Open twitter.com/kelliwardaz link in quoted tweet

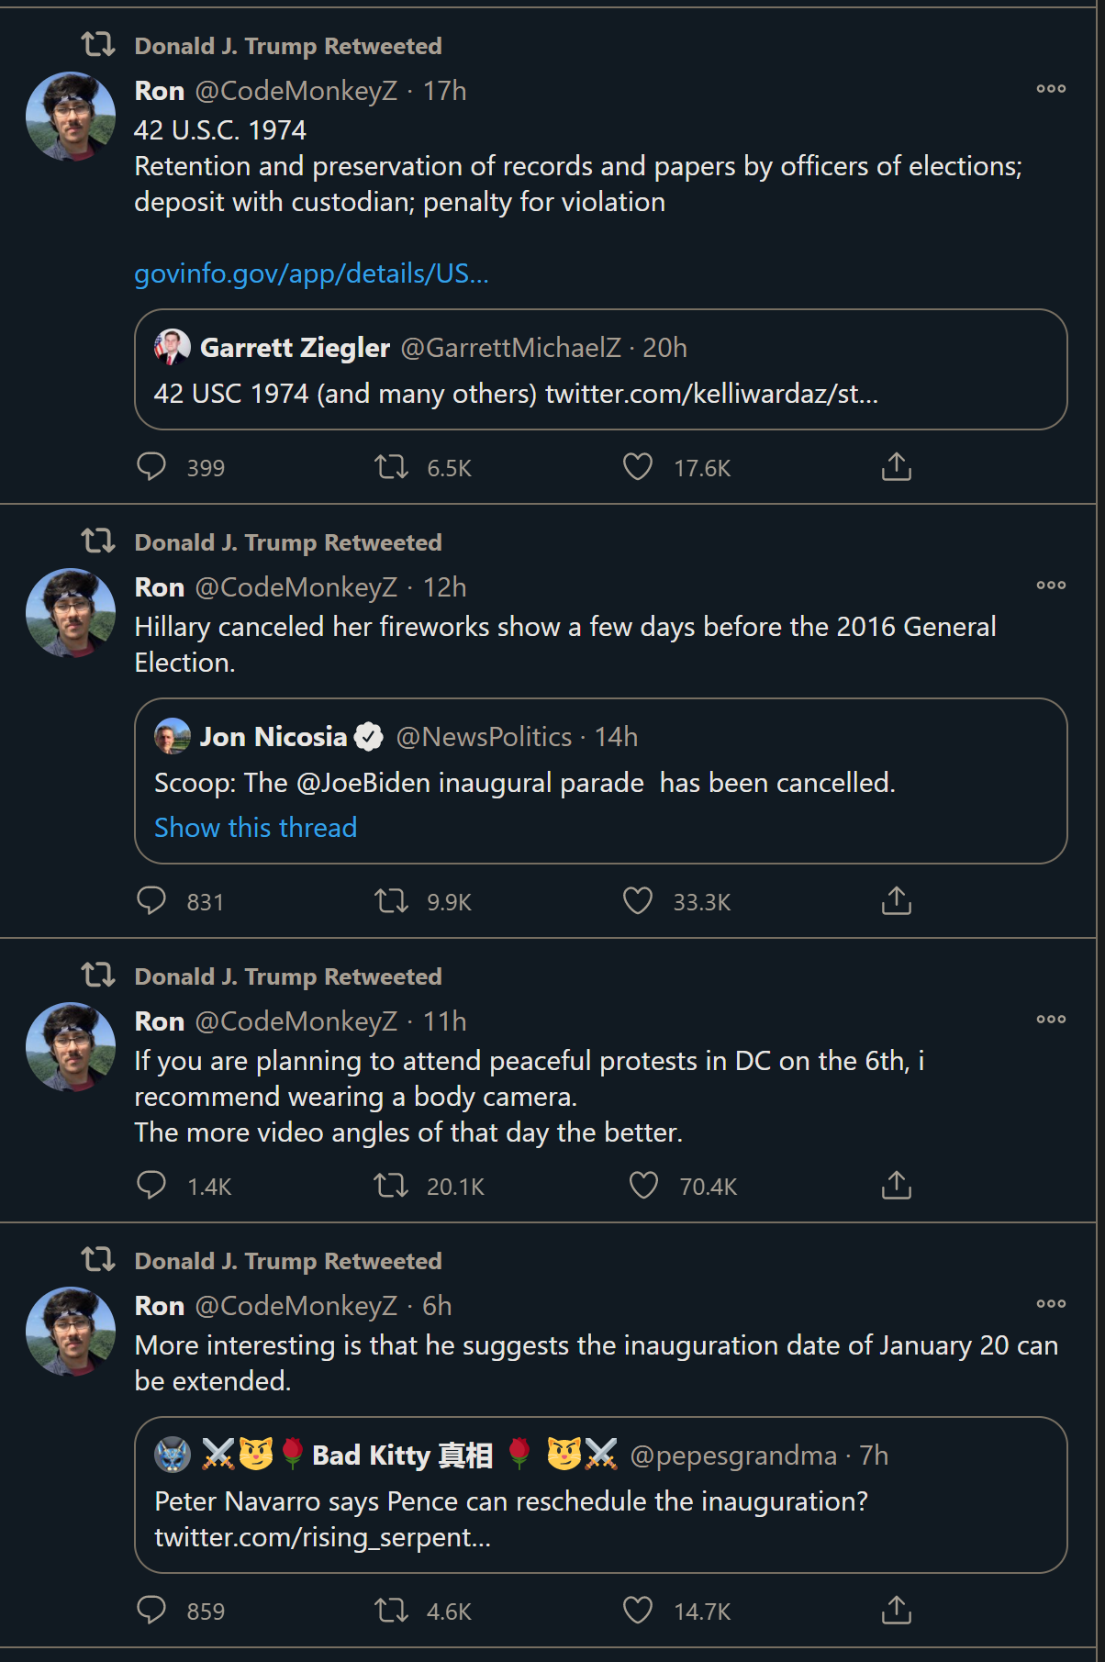(x=711, y=394)
